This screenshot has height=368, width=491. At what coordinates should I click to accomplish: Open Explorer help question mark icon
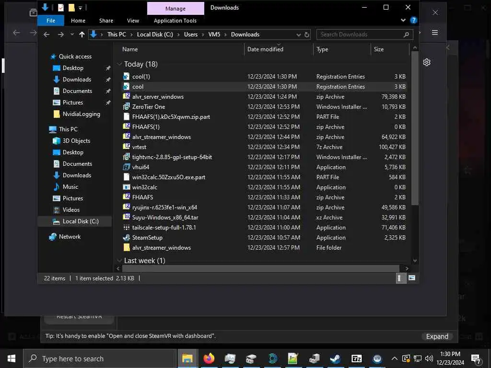click(x=414, y=20)
